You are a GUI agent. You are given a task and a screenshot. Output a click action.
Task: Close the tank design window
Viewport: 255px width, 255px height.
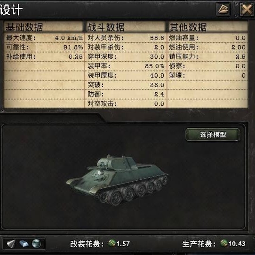(247, 9)
